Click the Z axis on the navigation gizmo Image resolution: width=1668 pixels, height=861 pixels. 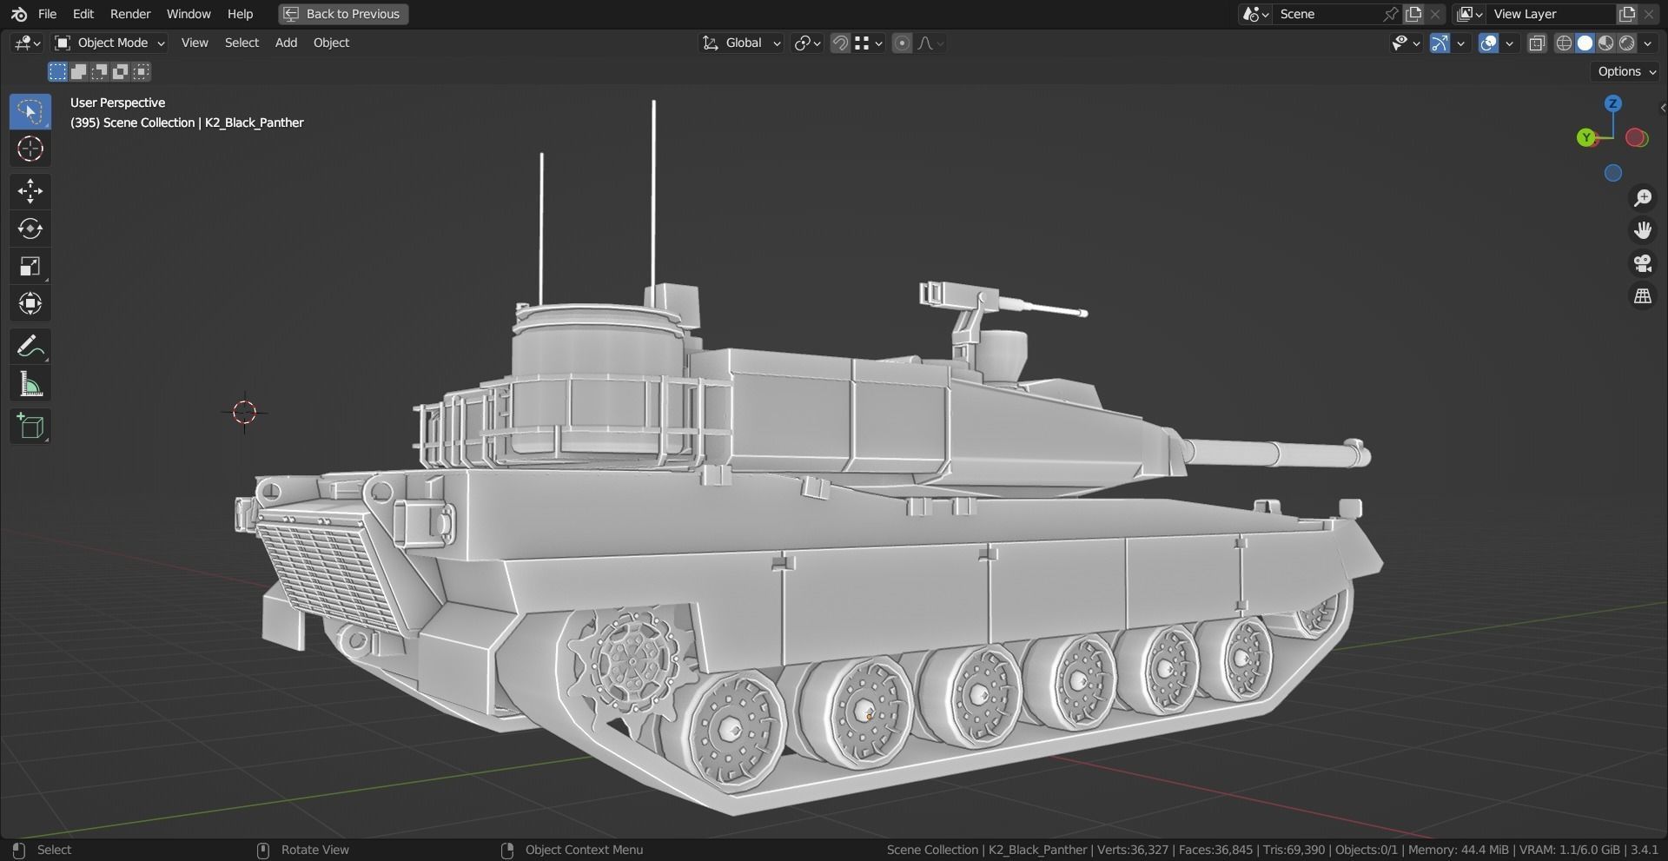1613,103
